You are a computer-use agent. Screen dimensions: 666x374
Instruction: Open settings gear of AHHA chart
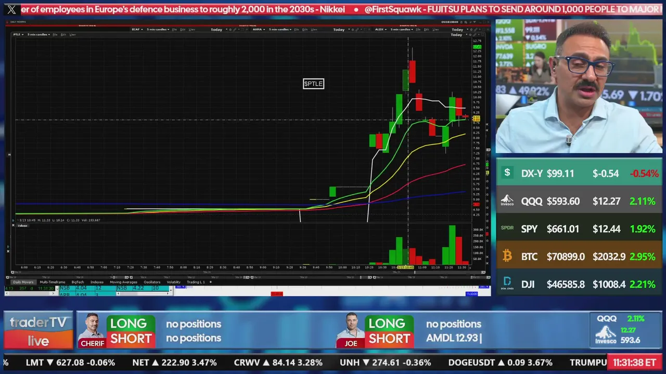coord(352,30)
